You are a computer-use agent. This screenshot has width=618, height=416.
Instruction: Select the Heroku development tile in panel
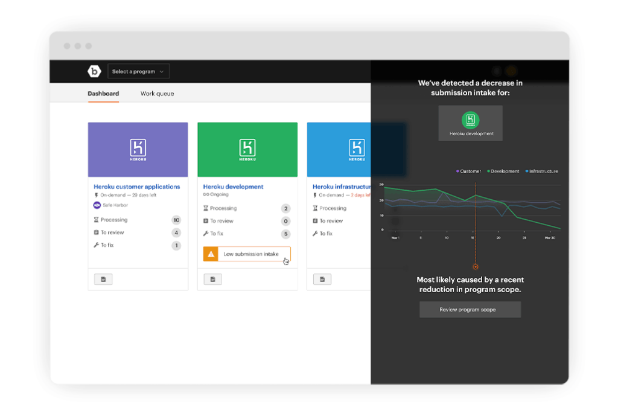(470, 123)
